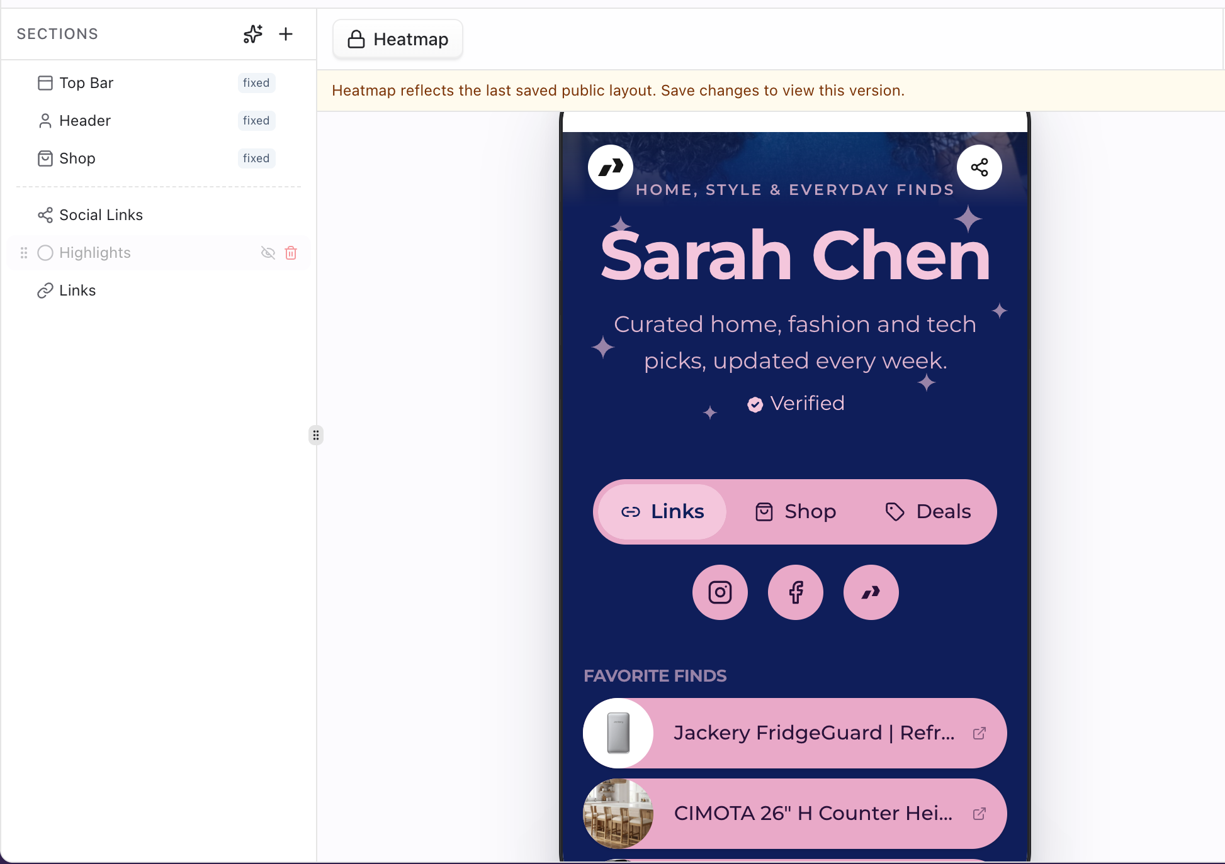This screenshot has width=1225, height=864.
Task: Click the drag handle beside Highlights
Action: [x=24, y=253]
